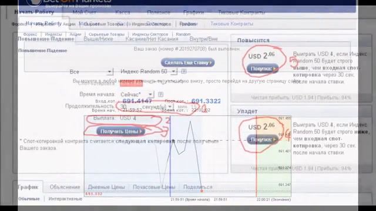Switch to the Внутри/Вне contract tab

[204, 39]
